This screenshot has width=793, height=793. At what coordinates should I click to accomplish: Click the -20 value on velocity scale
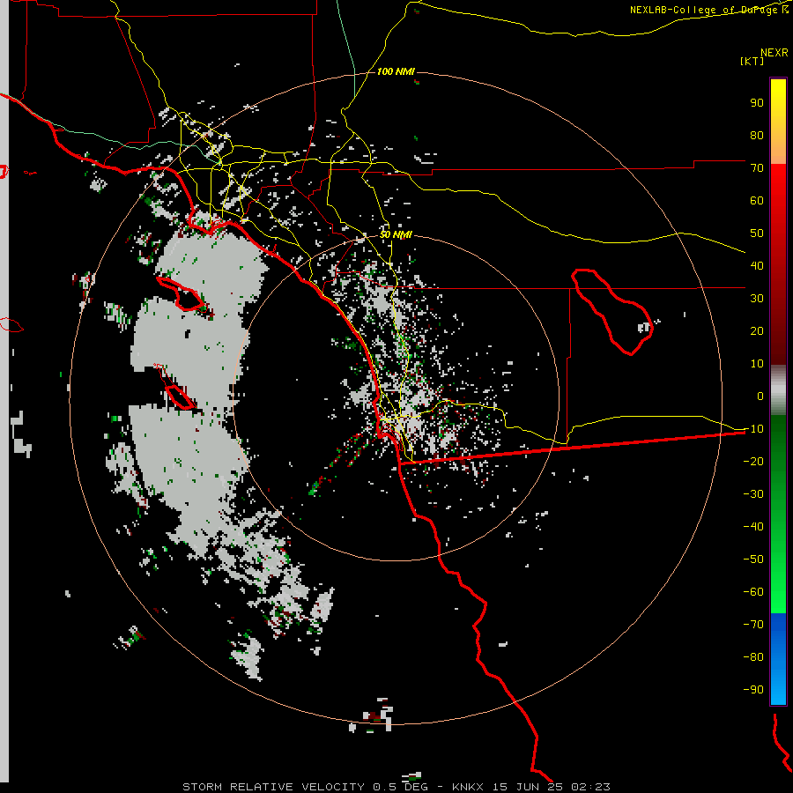[x=753, y=462]
